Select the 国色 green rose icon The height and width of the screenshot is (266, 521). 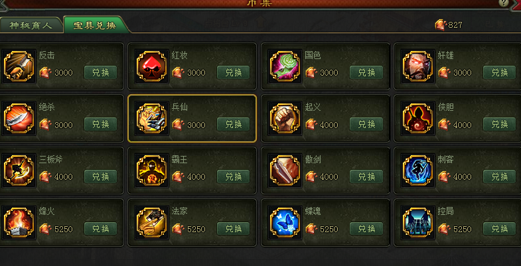point(285,66)
